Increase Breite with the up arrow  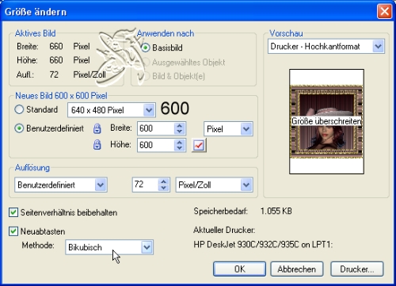(x=180, y=126)
